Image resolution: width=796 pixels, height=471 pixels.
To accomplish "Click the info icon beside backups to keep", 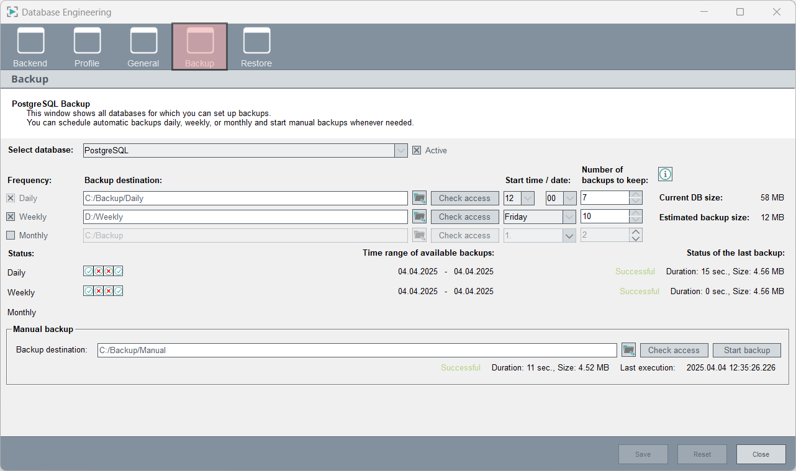I will coord(665,174).
